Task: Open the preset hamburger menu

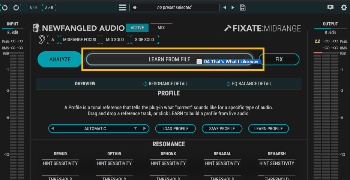Action: pyautogui.click(x=123, y=7)
